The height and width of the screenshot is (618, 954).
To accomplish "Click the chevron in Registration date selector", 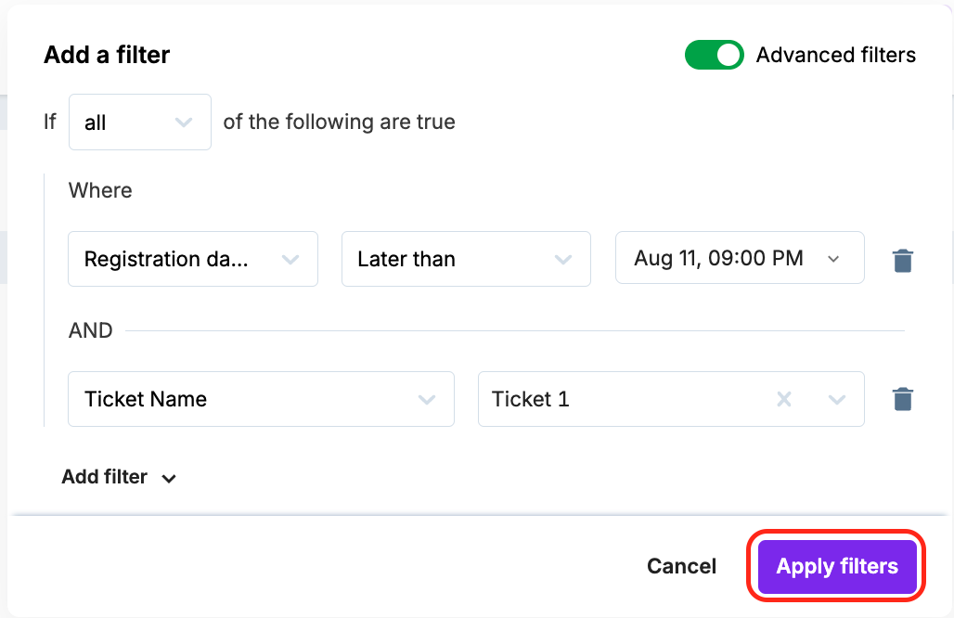I will [x=290, y=260].
